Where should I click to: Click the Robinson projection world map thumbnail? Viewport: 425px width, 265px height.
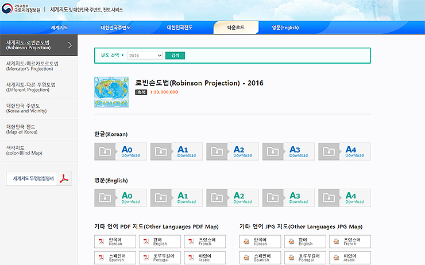111,92
